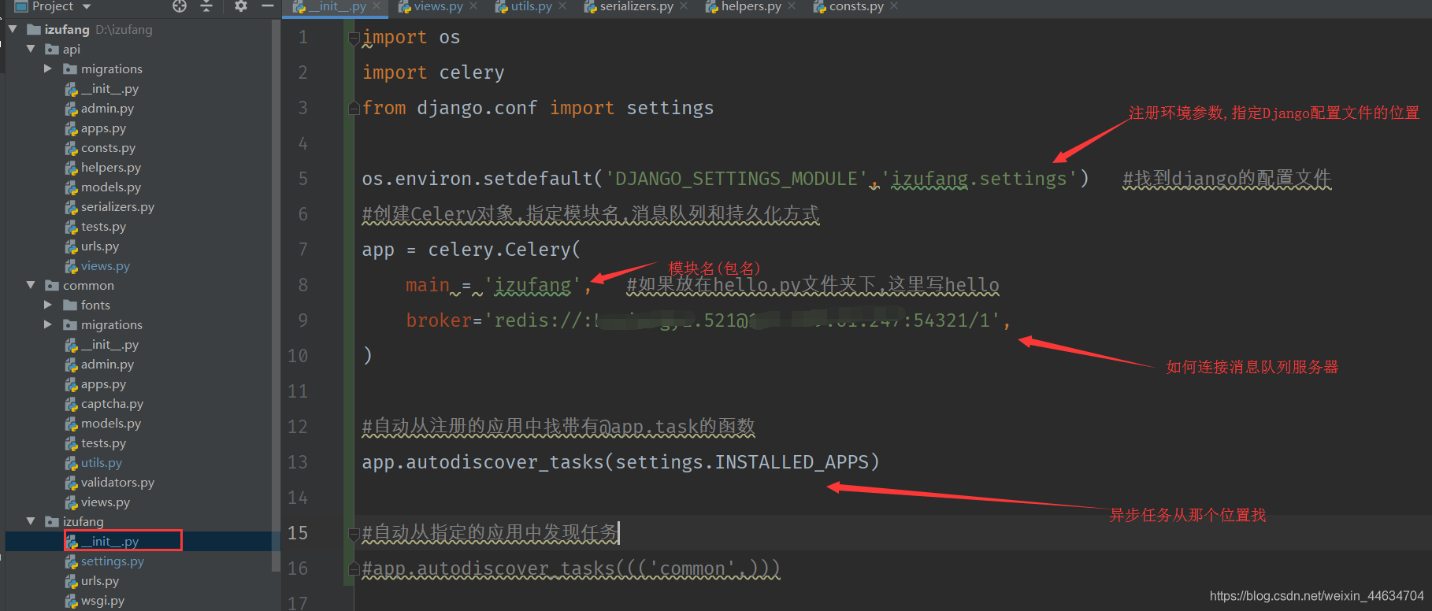
Task: Open settings.py in the project tree
Action: [x=113, y=561]
